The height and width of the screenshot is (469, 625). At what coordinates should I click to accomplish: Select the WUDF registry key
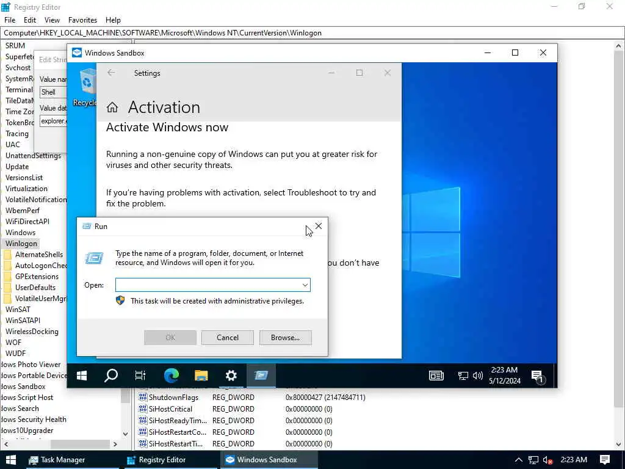click(15, 354)
